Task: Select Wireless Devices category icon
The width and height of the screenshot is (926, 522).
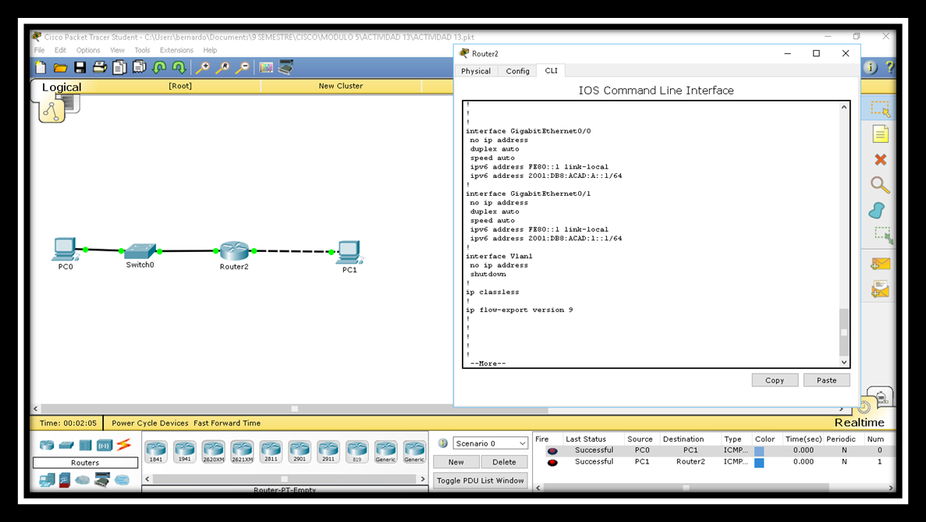Action: pos(105,446)
